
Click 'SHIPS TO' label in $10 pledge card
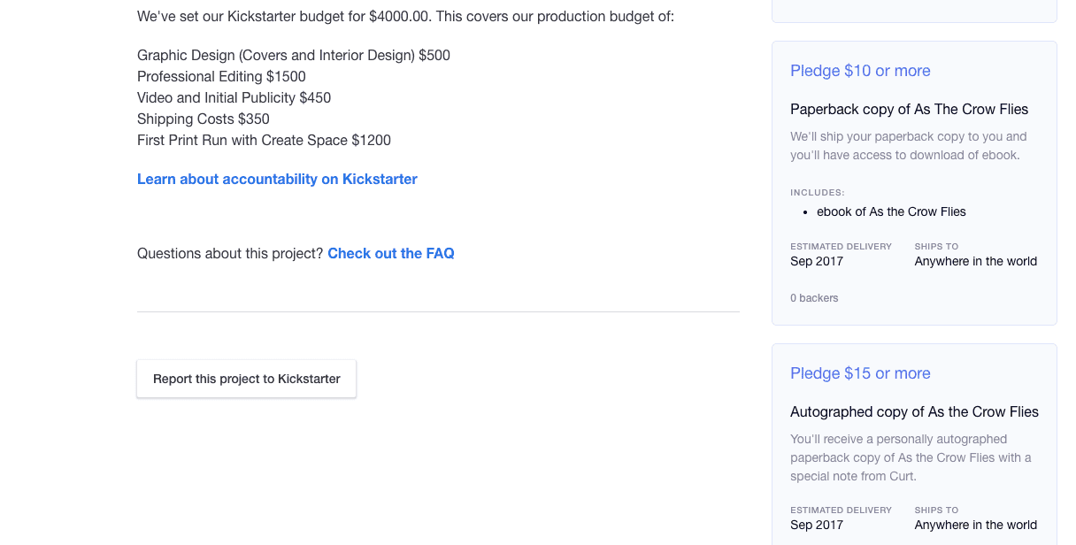click(x=937, y=246)
